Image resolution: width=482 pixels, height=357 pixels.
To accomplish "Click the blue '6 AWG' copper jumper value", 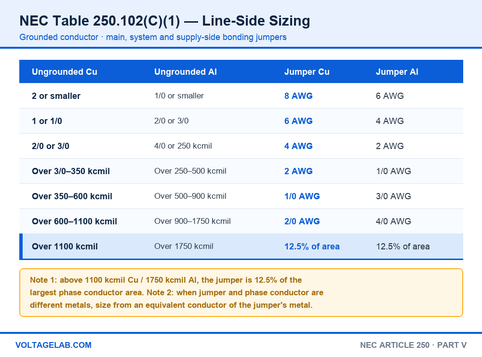I will click(298, 121).
